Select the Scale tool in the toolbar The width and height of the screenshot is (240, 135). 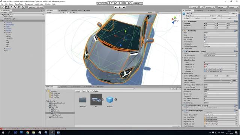pos(15,7)
